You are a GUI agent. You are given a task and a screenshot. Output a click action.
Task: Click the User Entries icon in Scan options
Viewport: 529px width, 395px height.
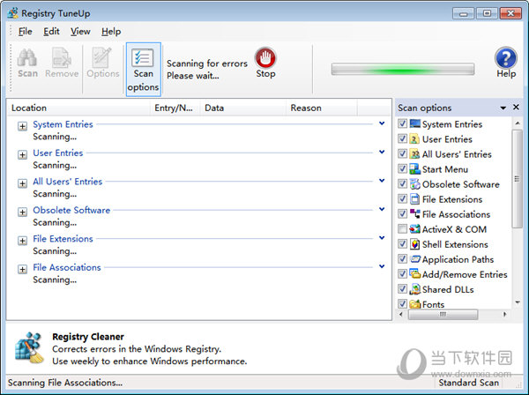[414, 138]
